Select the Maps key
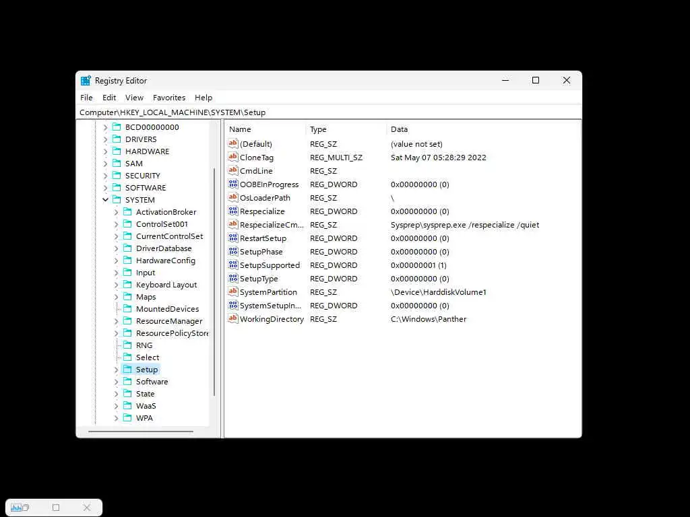The image size is (690, 517). pos(146,297)
